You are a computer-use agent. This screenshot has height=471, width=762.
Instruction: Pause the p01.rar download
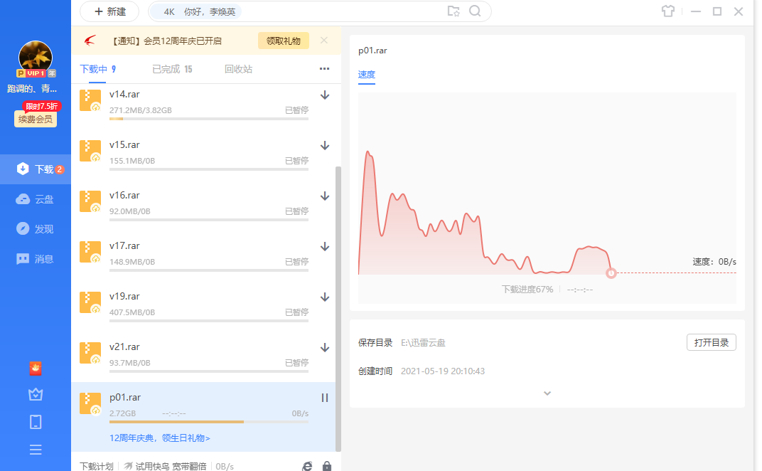click(x=324, y=398)
